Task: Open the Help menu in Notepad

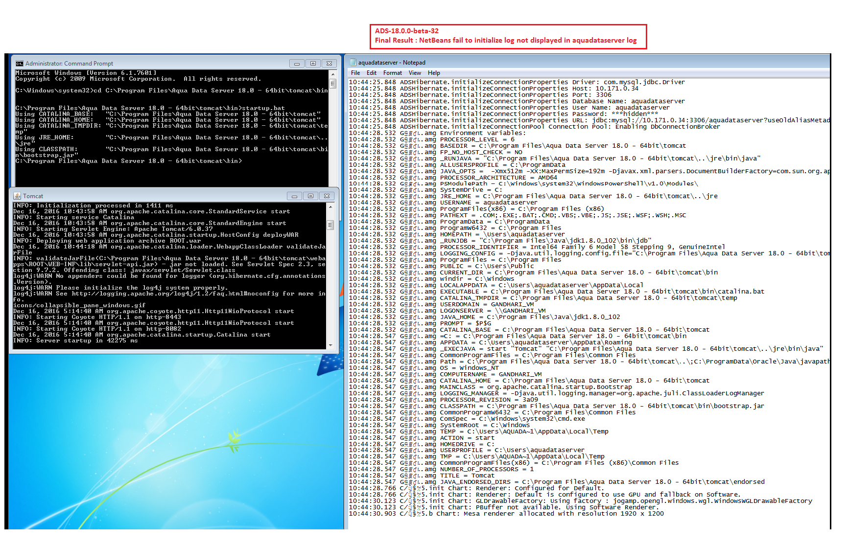Action: coord(434,73)
